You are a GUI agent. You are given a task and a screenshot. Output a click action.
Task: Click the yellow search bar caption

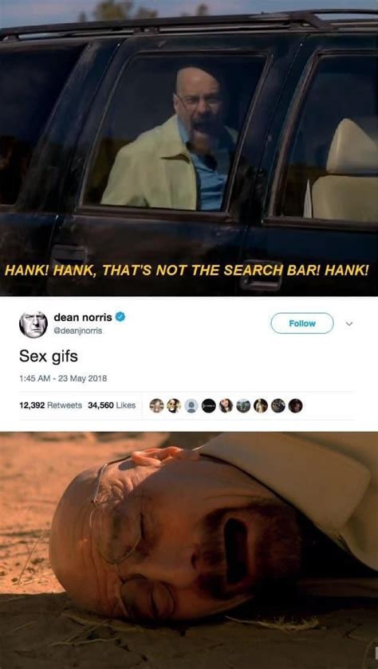[187, 272]
